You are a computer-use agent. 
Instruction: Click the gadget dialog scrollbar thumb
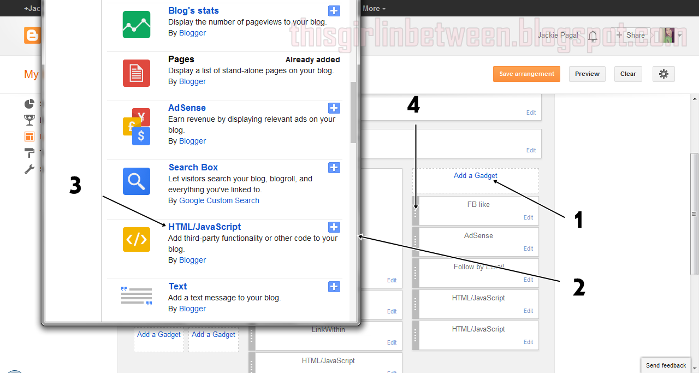pos(353,112)
